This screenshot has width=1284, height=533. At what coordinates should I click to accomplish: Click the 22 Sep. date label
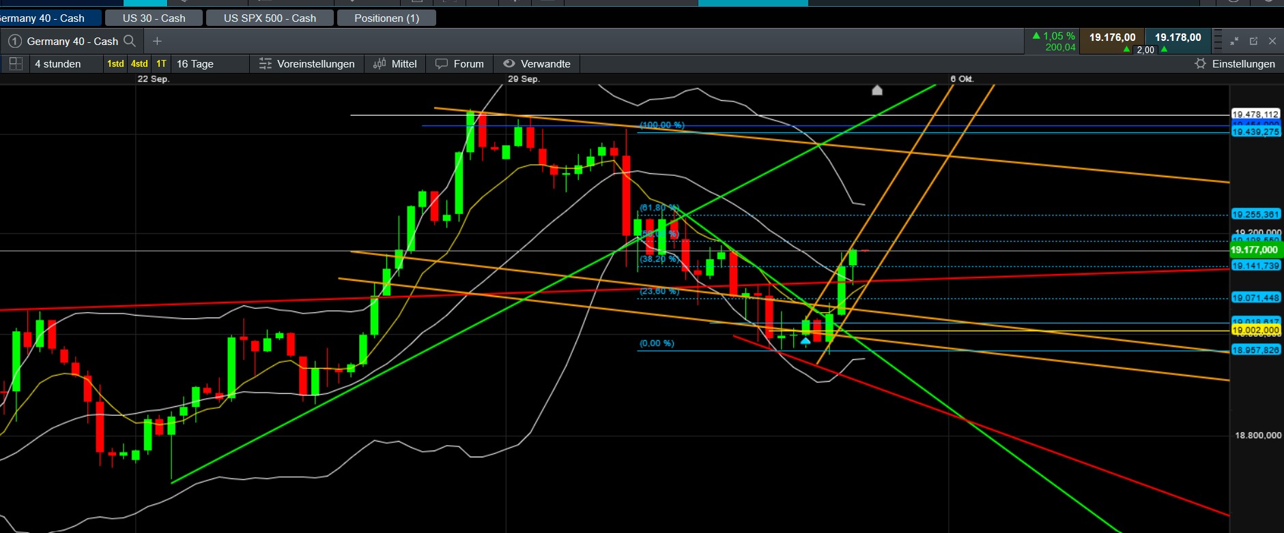(154, 79)
